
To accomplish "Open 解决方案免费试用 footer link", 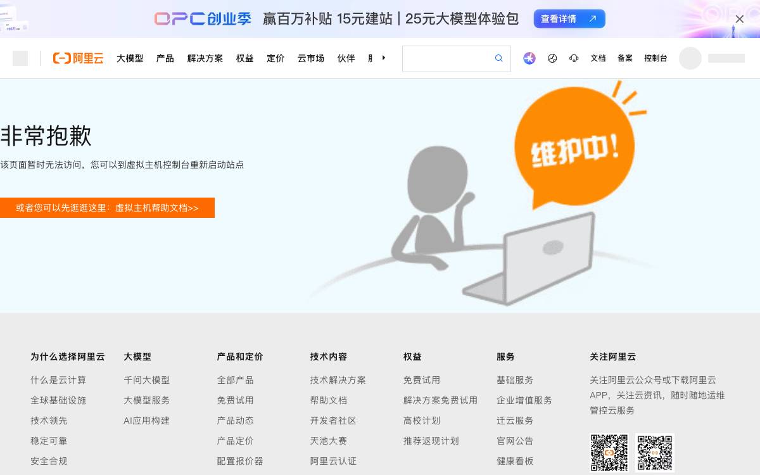I will (x=440, y=400).
